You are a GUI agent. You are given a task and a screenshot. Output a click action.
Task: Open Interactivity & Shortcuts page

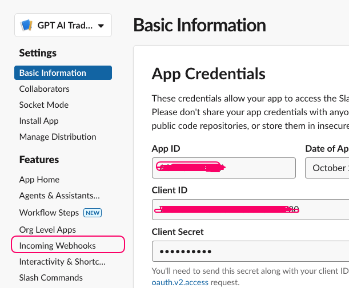pyautogui.click(x=62, y=262)
